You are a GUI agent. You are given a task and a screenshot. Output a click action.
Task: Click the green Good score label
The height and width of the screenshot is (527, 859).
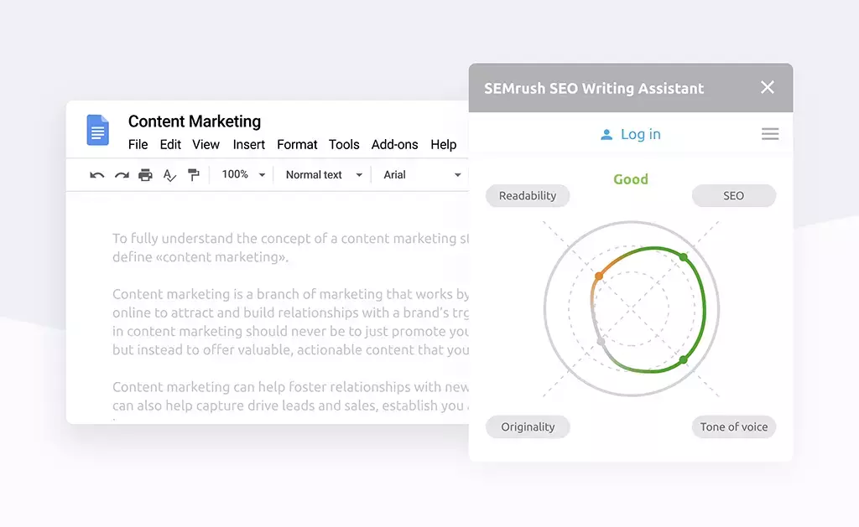[631, 179]
